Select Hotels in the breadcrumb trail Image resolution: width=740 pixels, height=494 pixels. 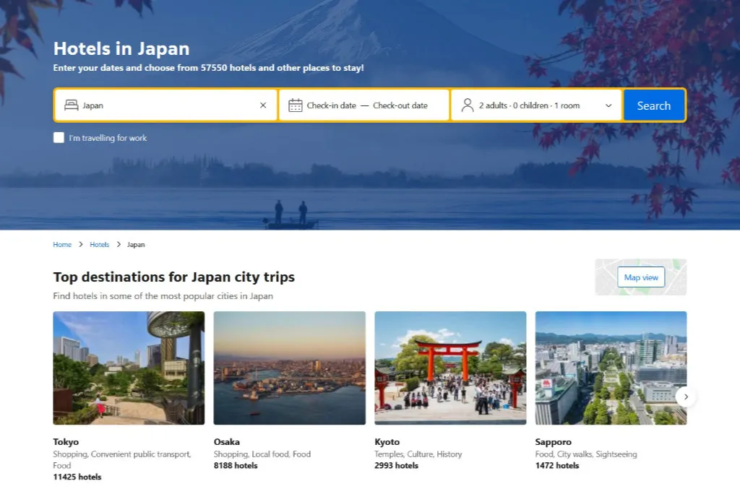(x=99, y=244)
